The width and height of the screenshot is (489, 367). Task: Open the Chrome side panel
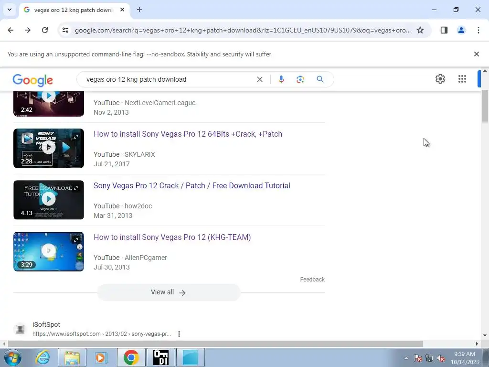click(x=444, y=30)
